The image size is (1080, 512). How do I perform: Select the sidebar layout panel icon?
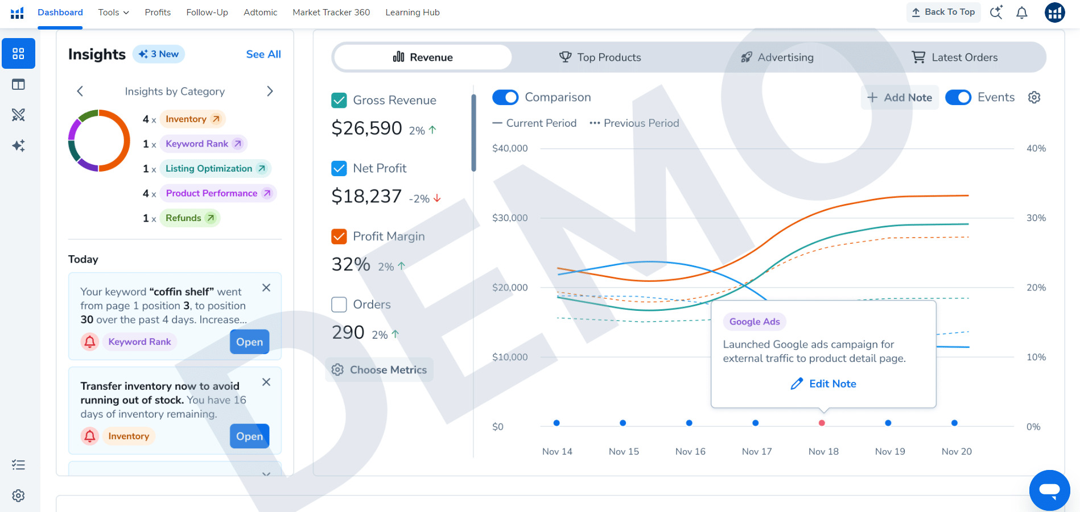(18, 84)
